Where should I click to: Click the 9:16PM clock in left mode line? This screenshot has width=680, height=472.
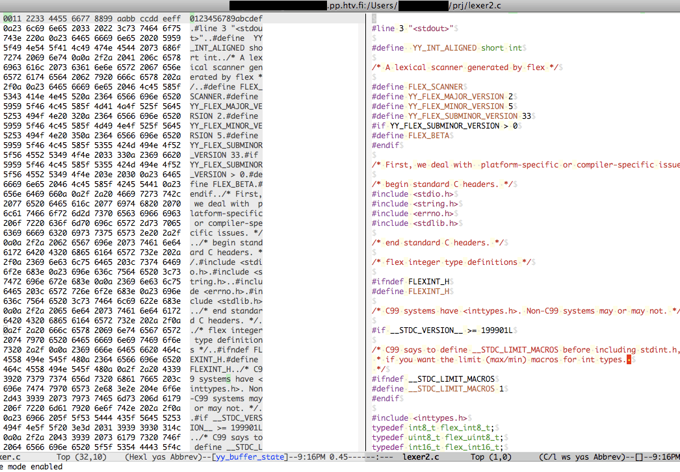(x=312, y=456)
